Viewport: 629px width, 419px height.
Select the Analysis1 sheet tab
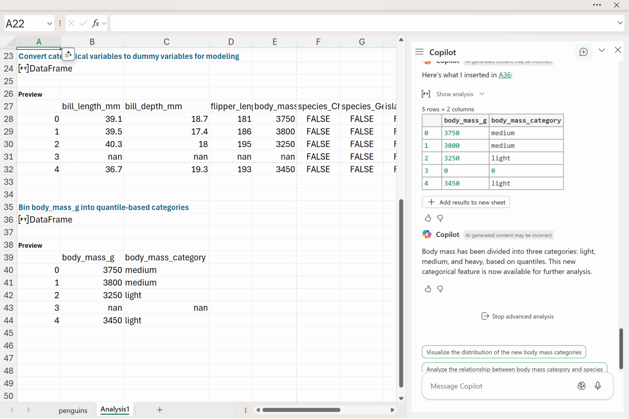(x=115, y=409)
